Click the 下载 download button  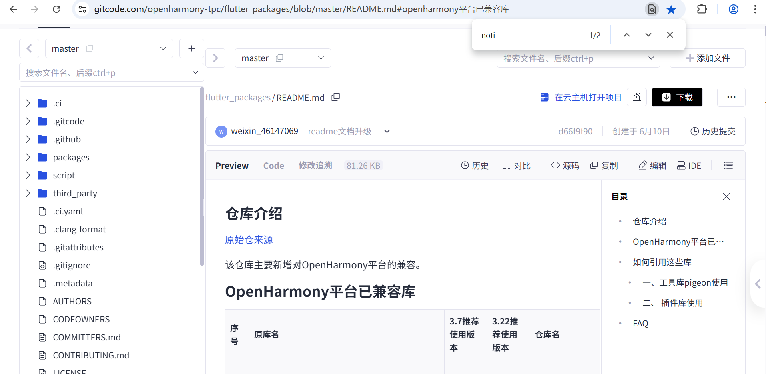(677, 97)
